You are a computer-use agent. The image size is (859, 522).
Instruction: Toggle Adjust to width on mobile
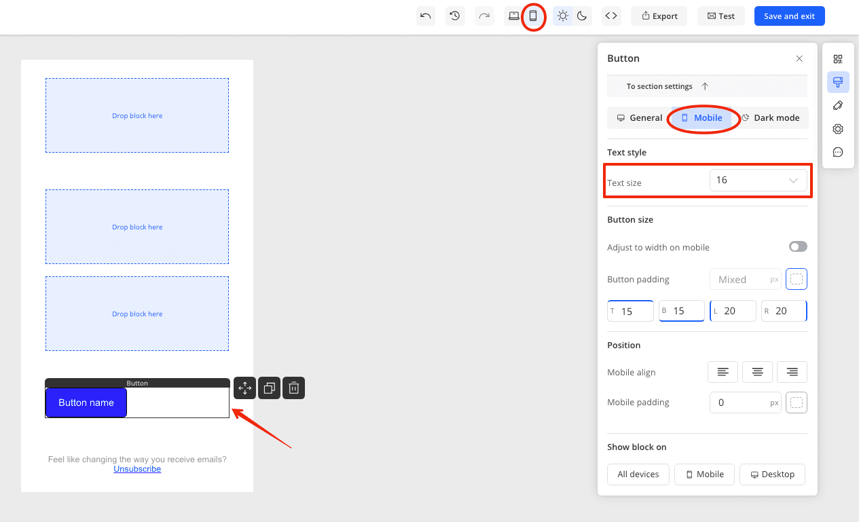[798, 246]
